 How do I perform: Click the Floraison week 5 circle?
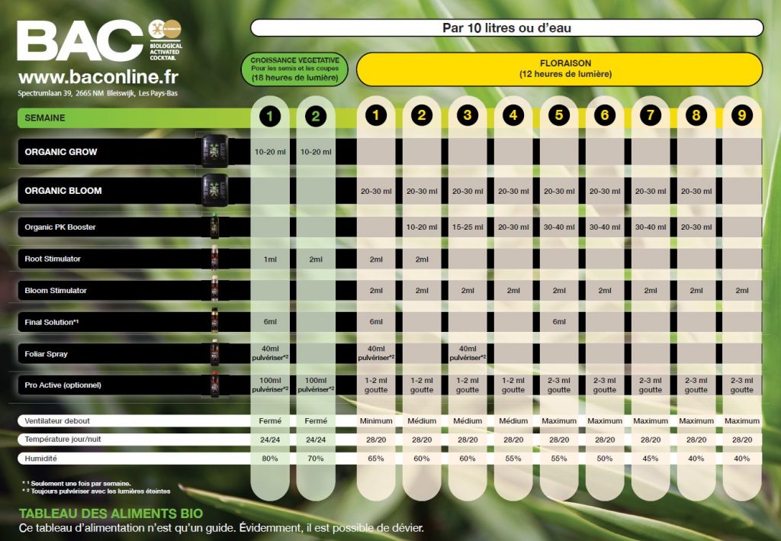(x=559, y=116)
